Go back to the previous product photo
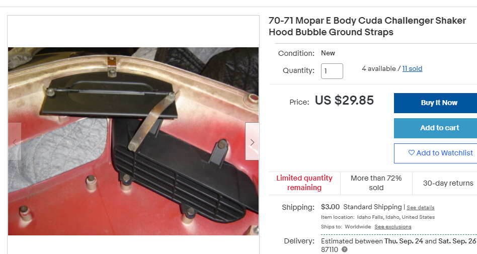The height and width of the screenshot is (254, 477). point(15,141)
